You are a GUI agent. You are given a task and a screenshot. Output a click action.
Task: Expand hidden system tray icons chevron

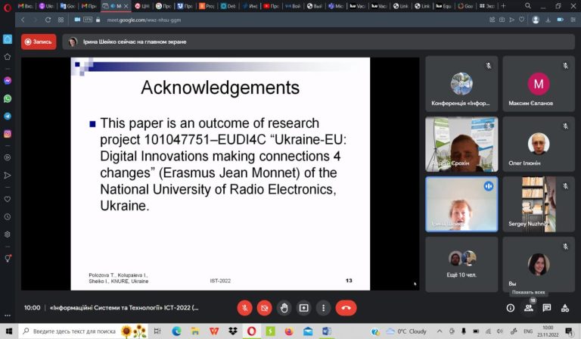[439, 331]
